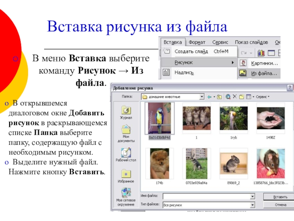Open Мои документы in the places bar
The image size is (294, 221).
[126, 133]
